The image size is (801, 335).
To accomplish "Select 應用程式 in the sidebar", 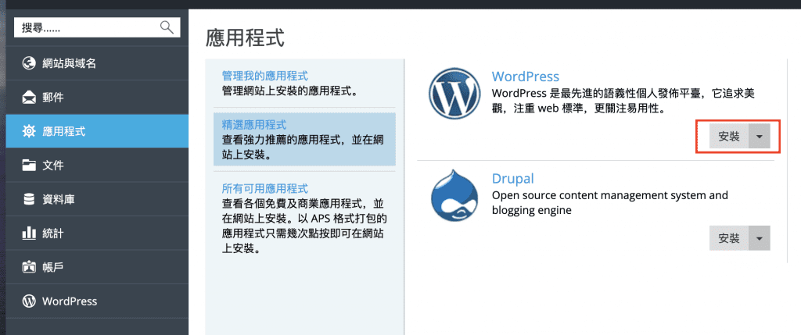I will [x=97, y=131].
